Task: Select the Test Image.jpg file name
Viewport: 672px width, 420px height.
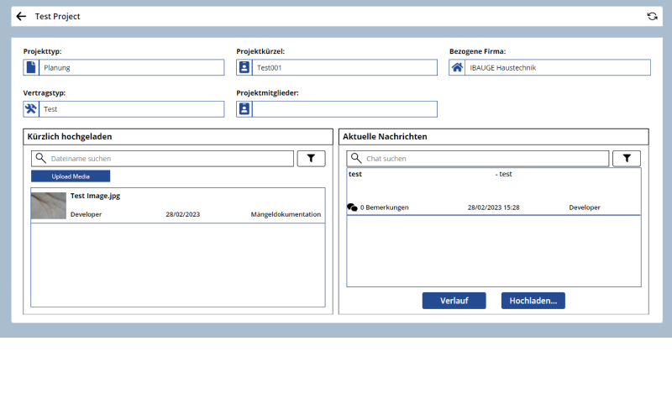Action: 95,196
